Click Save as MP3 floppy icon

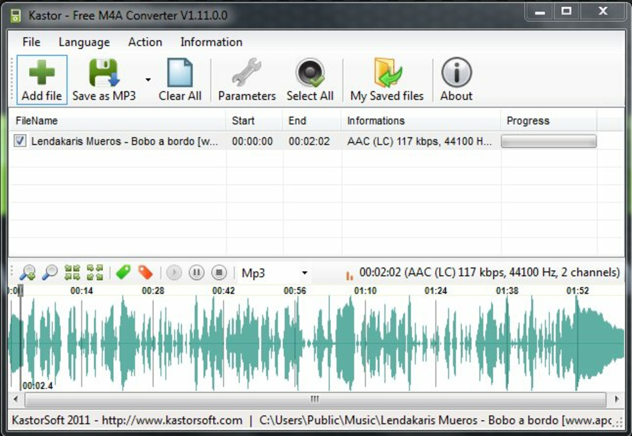point(104,72)
